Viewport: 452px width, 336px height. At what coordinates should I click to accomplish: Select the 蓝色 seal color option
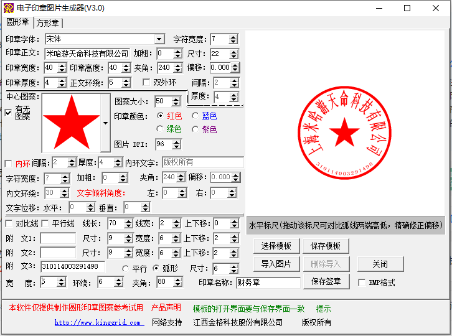(x=196, y=116)
